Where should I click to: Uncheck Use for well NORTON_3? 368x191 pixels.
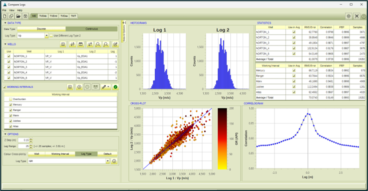point(9,67)
